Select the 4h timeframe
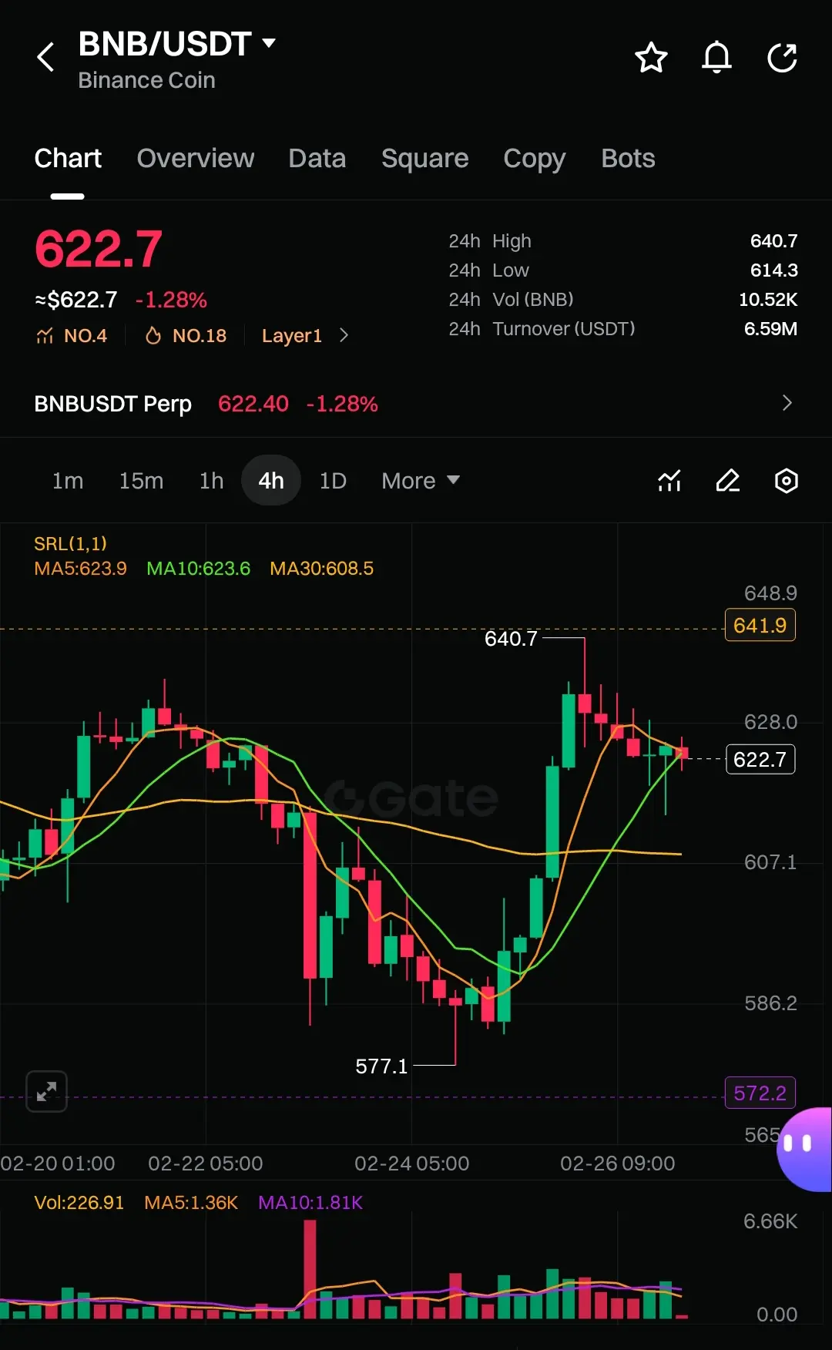The image size is (832, 1350). click(x=271, y=481)
